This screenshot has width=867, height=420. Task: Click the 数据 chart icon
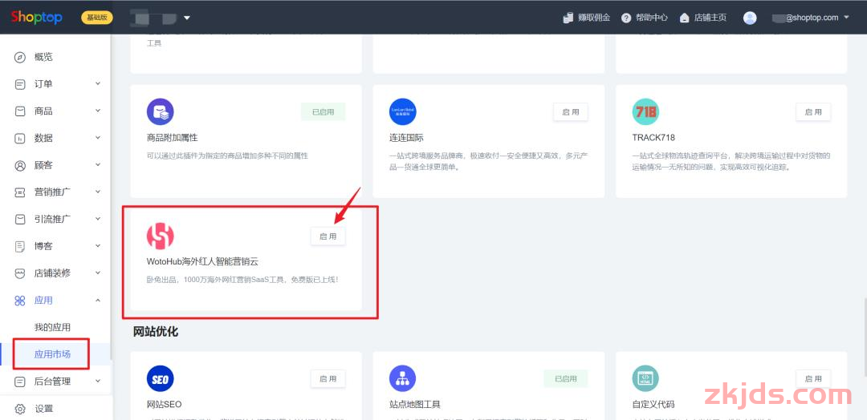click(x=20, y=139)
